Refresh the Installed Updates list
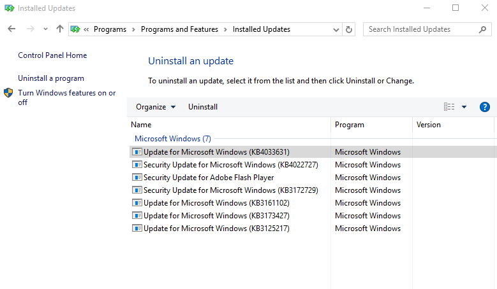This screenshot has width=497, height=289. pos(348,29)
